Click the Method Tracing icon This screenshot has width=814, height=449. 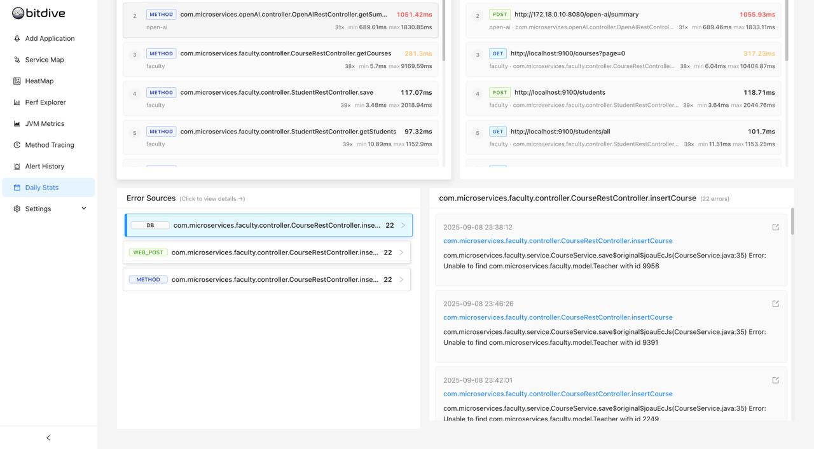point(17,145)
